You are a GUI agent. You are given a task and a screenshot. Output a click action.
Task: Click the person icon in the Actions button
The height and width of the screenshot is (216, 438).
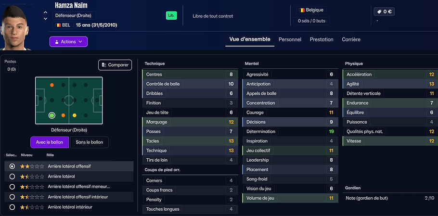click(56, 42)
